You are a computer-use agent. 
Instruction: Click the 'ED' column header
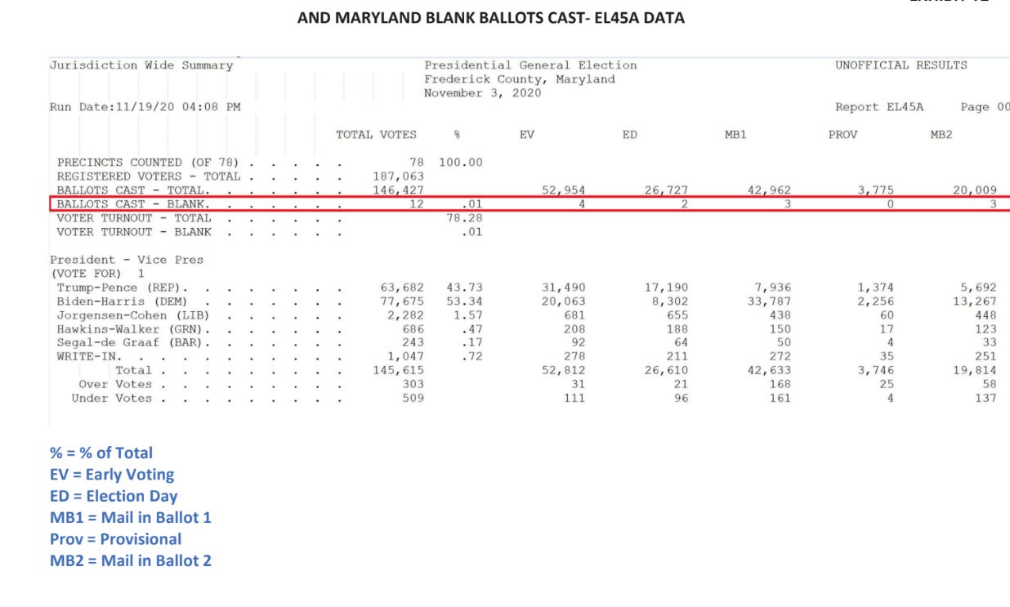click(x=630, y=135)
